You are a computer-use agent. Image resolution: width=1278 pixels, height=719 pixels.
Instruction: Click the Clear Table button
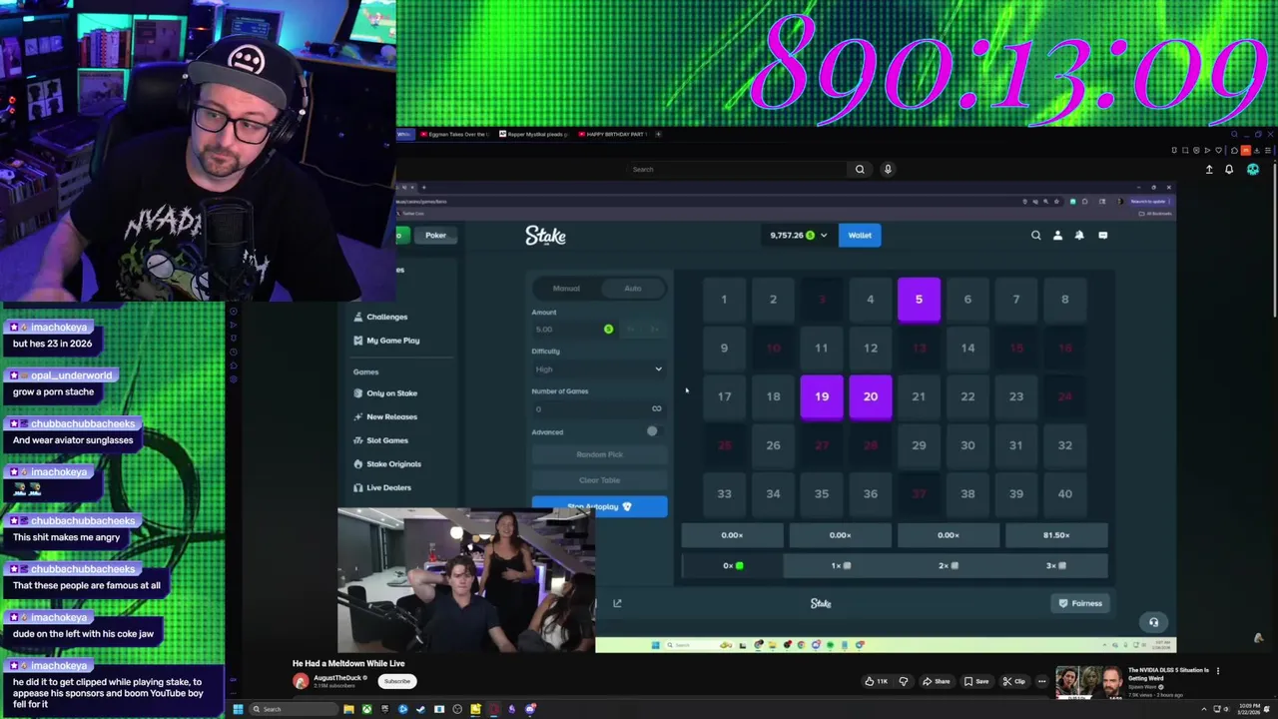(x=599, y=480)
